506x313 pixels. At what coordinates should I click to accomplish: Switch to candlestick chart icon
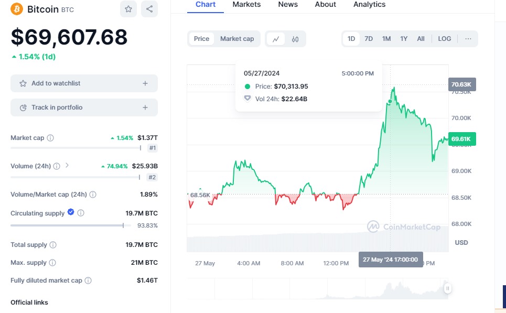pos(295,39)
